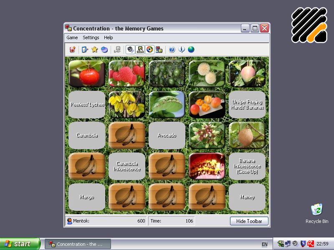The width and height of the screenshot is (334, 250).
Task: Open the Help menu
Action: point(109,37)
